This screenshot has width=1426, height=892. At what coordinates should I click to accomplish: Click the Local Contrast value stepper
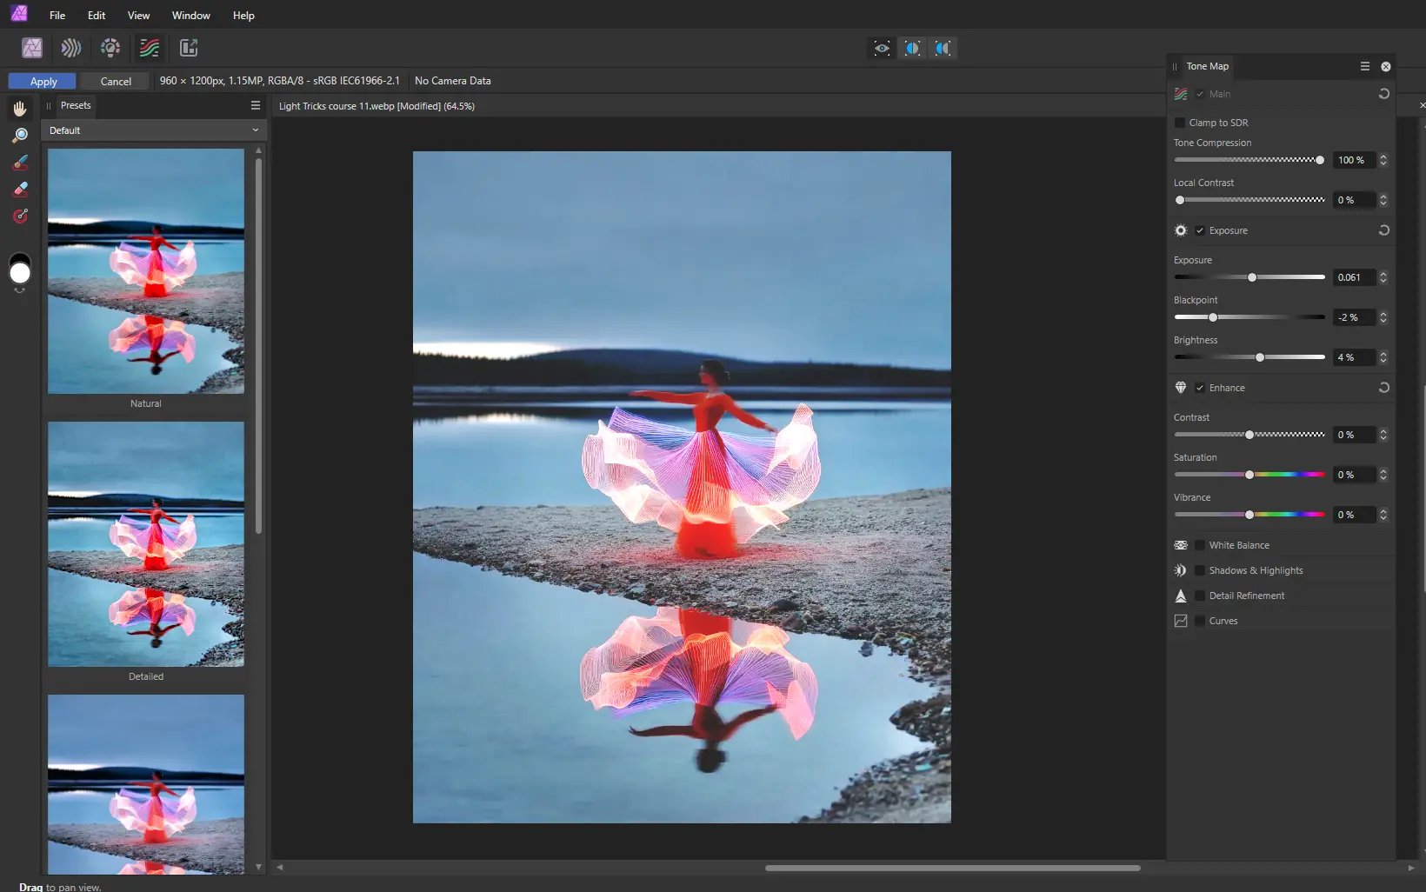tap(1383, 200)
